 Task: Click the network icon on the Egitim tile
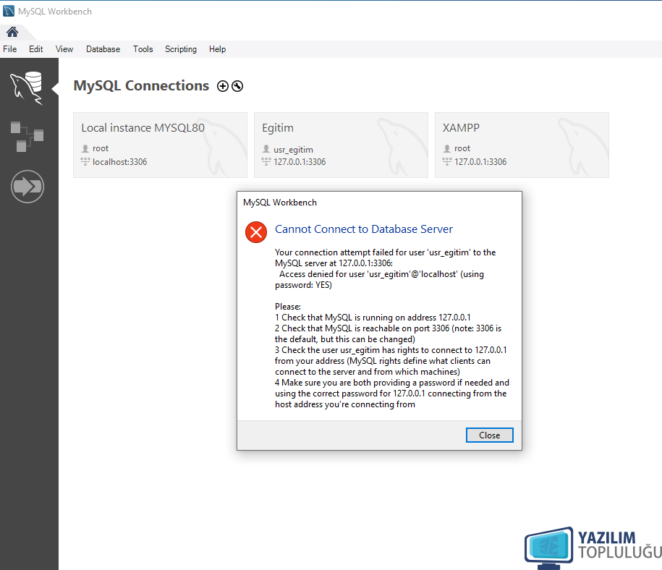pyautogui.click(x=266, y=161)
